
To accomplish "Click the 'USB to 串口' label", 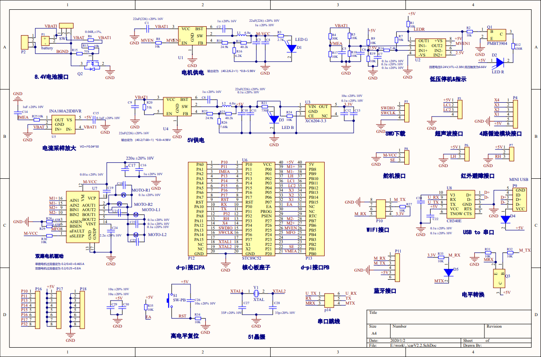I will (478, 232).
